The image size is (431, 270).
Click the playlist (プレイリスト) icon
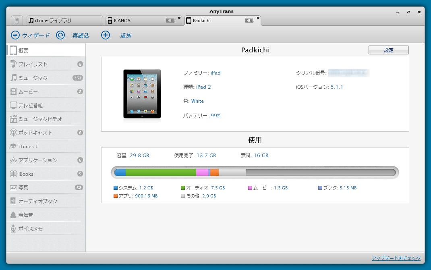(13, 64)
